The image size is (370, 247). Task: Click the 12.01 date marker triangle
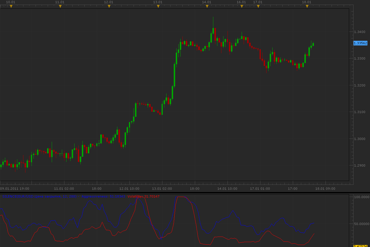tap(109, 6)
